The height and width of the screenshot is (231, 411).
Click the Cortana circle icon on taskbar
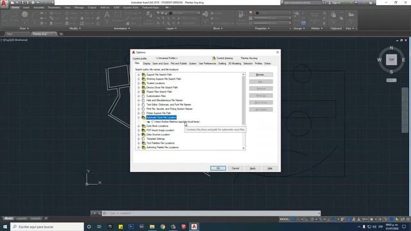[x=89, y=227]
